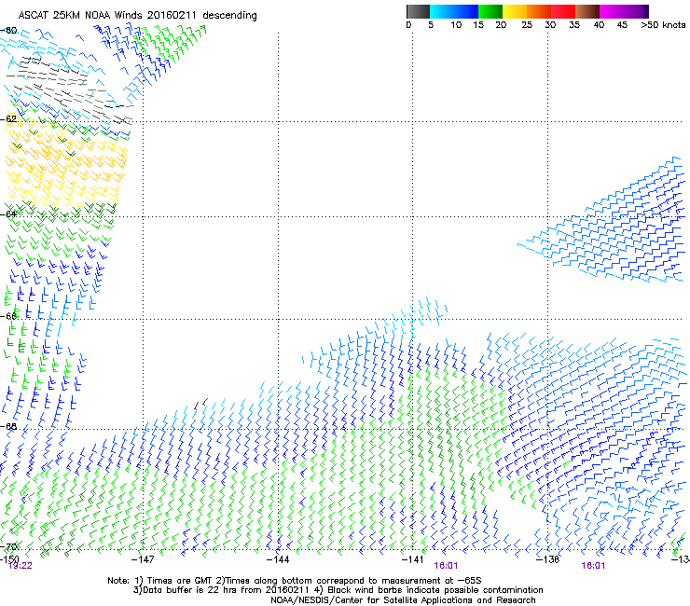
Task: Click the -147 longitude label
Action: click(x=143, y=559)
